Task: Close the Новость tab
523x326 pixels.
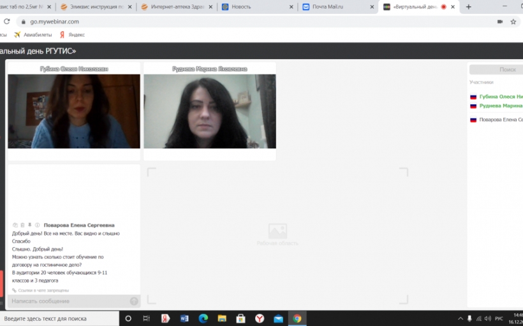Action: pos(291,6)
